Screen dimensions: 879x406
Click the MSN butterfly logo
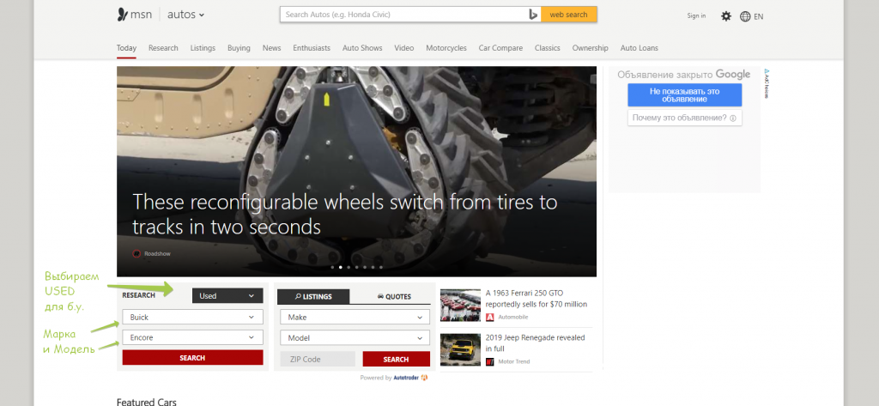pyautogui.click(x=123, y=15)
